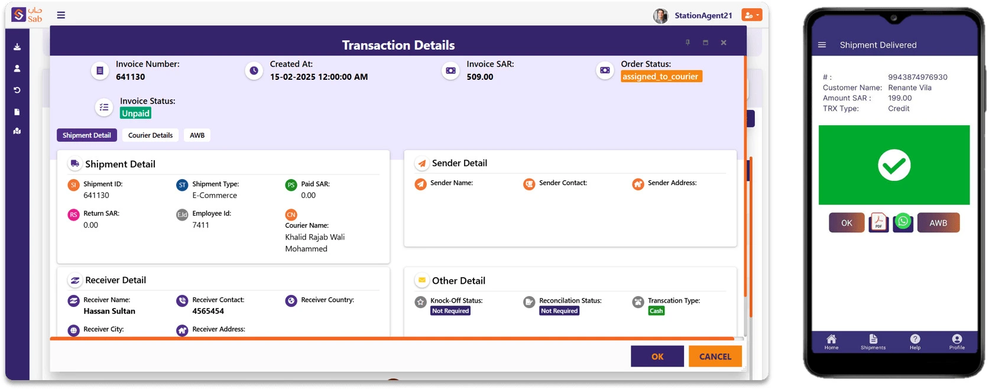Open the phone app hamburger menu
This screenshot has height=389, width=989.
(x=822, y=45)
